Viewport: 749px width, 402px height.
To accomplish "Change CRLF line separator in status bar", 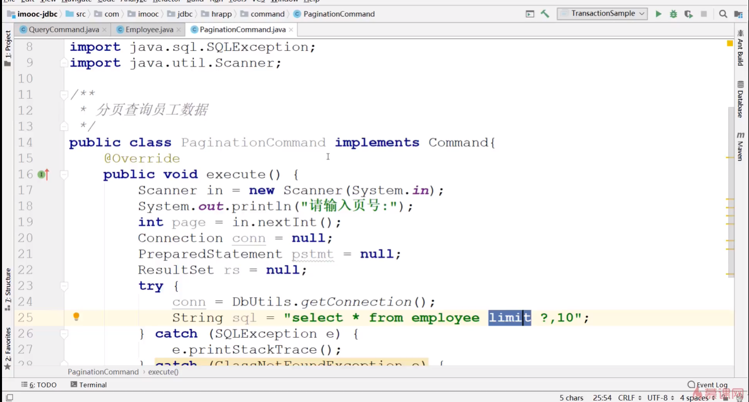I will click(630, 397).
